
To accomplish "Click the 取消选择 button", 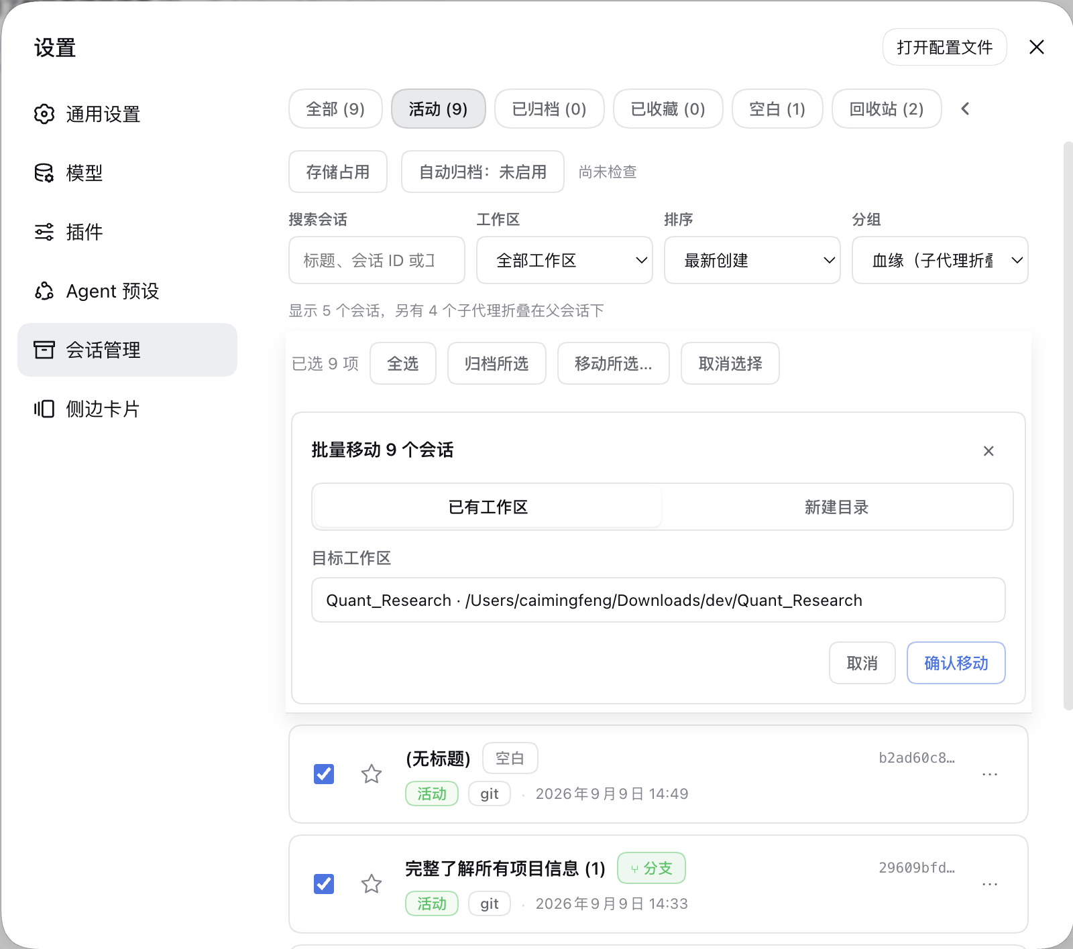I will [x=730, y=363].
